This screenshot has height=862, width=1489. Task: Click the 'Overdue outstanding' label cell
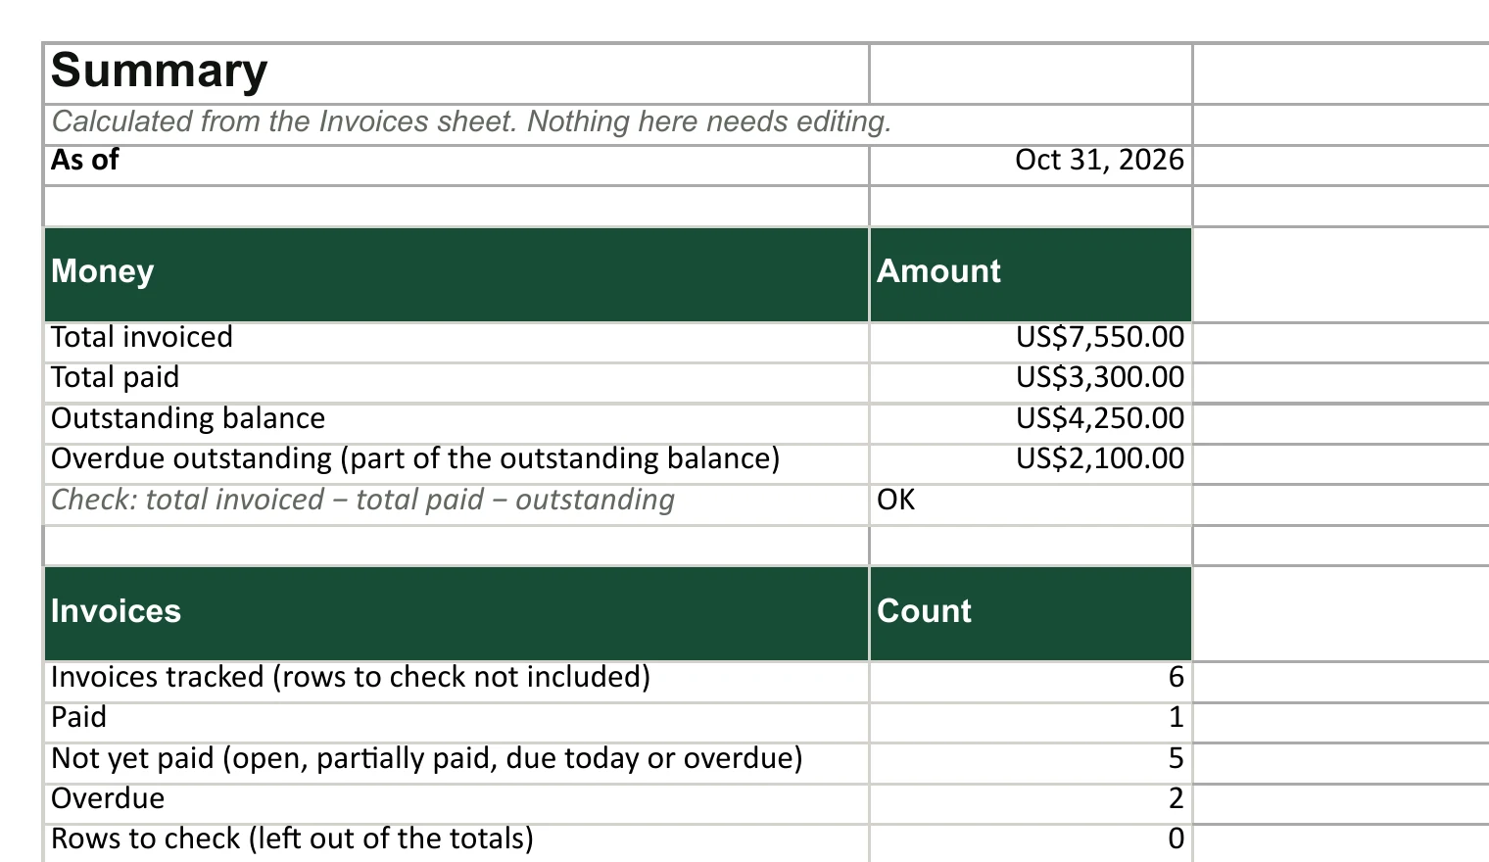(x=456, y=463)
